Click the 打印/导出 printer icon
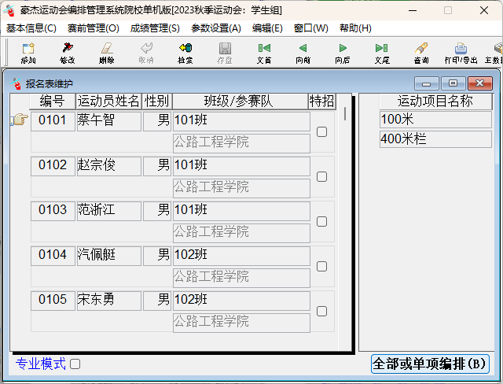 click(461, 53)
